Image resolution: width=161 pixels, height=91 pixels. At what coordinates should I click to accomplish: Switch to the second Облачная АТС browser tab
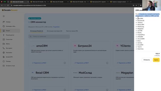click(x=39, y=2)
